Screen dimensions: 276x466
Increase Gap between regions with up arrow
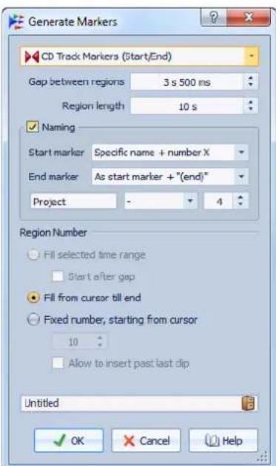[251, 79]
